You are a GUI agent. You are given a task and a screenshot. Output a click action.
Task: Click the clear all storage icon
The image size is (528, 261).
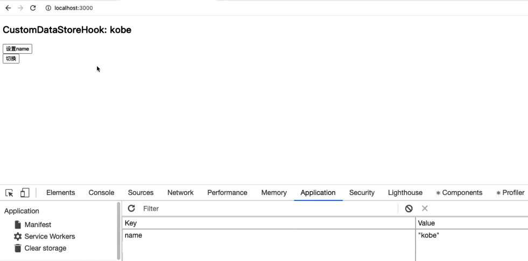coord(409,208)
